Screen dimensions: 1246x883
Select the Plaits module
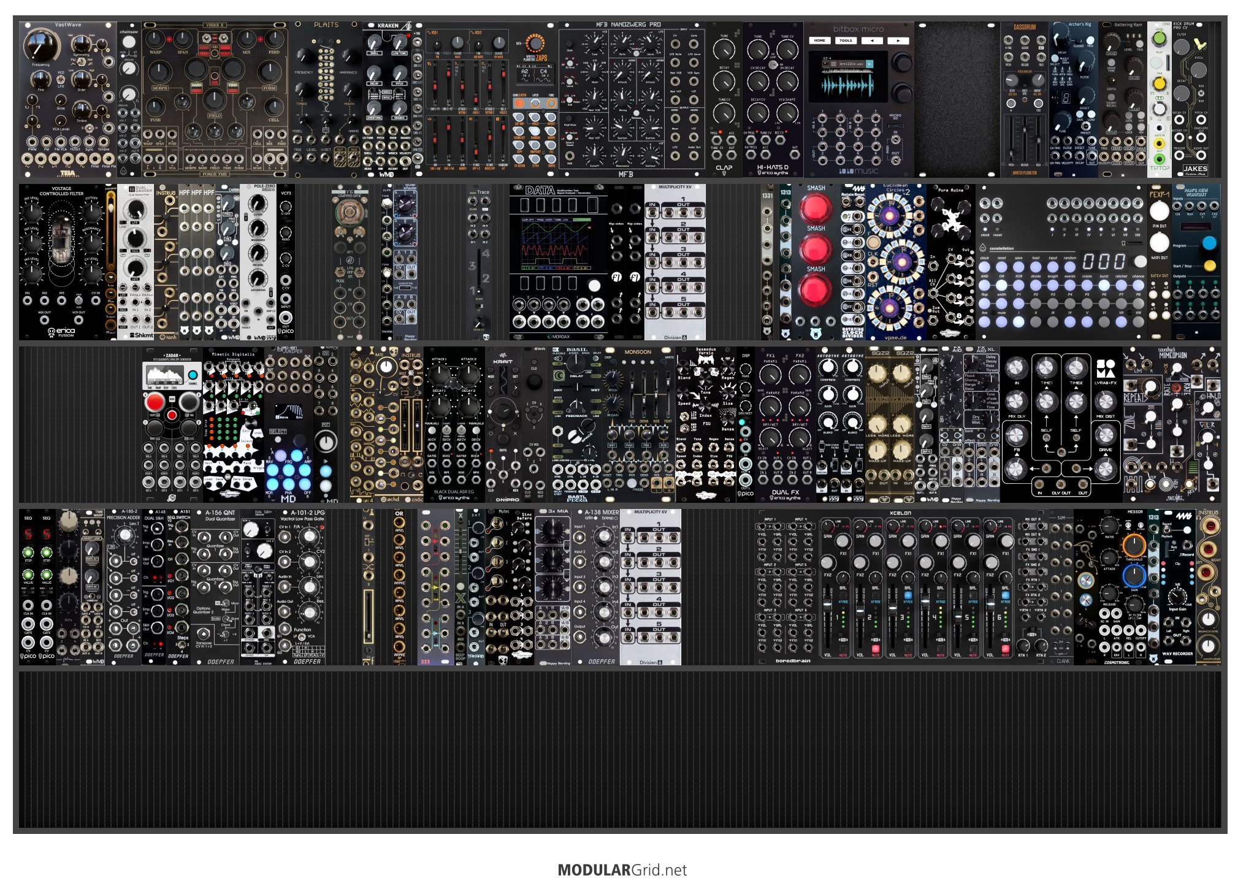point(326,100)
